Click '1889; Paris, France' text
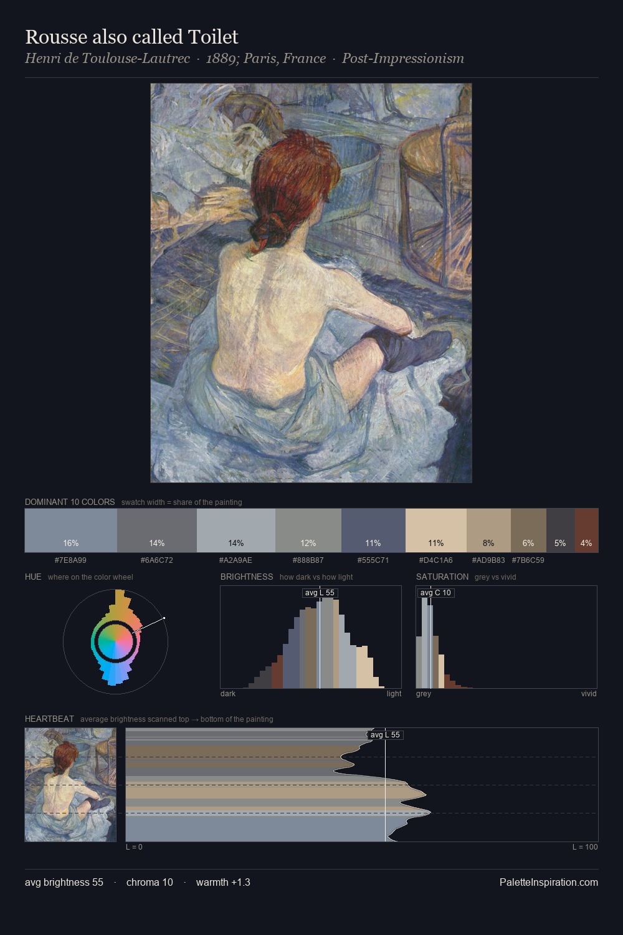Screen dimensions: 623x935 point(266,59)
